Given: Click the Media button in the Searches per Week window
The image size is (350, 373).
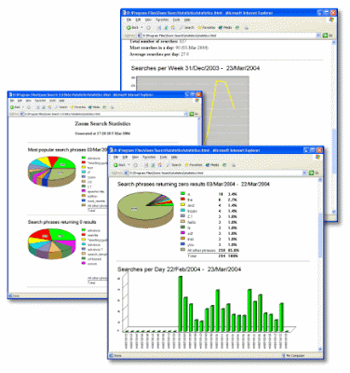Looking at the screenshot, I should pos(225,27).
